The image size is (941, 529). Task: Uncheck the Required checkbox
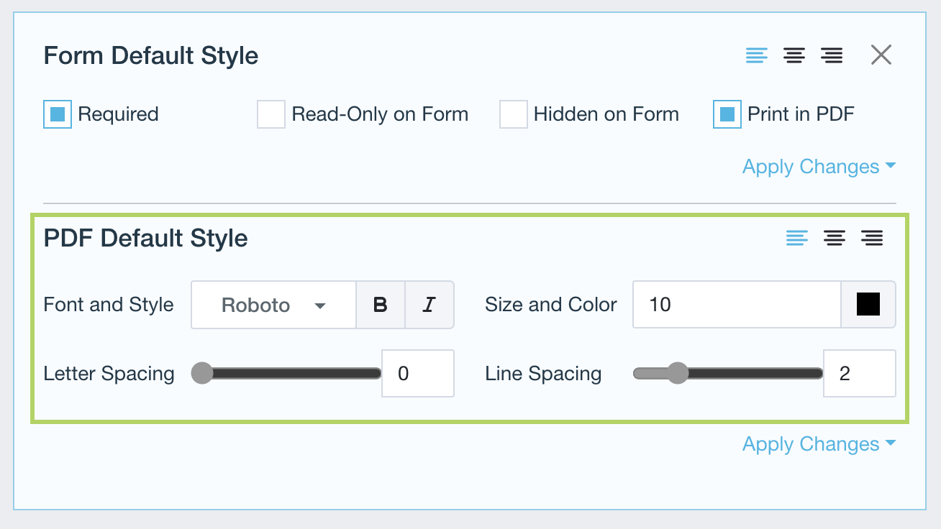coord(58,114)
